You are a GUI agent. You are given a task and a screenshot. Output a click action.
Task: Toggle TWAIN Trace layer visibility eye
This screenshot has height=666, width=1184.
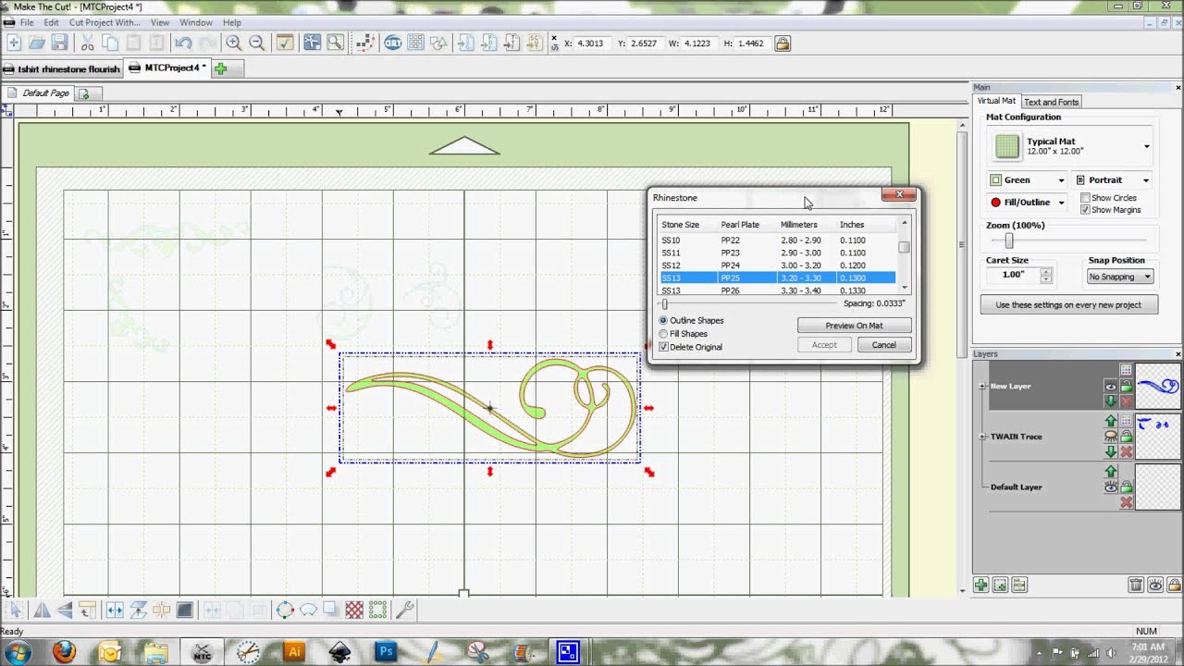point(1111,437)
